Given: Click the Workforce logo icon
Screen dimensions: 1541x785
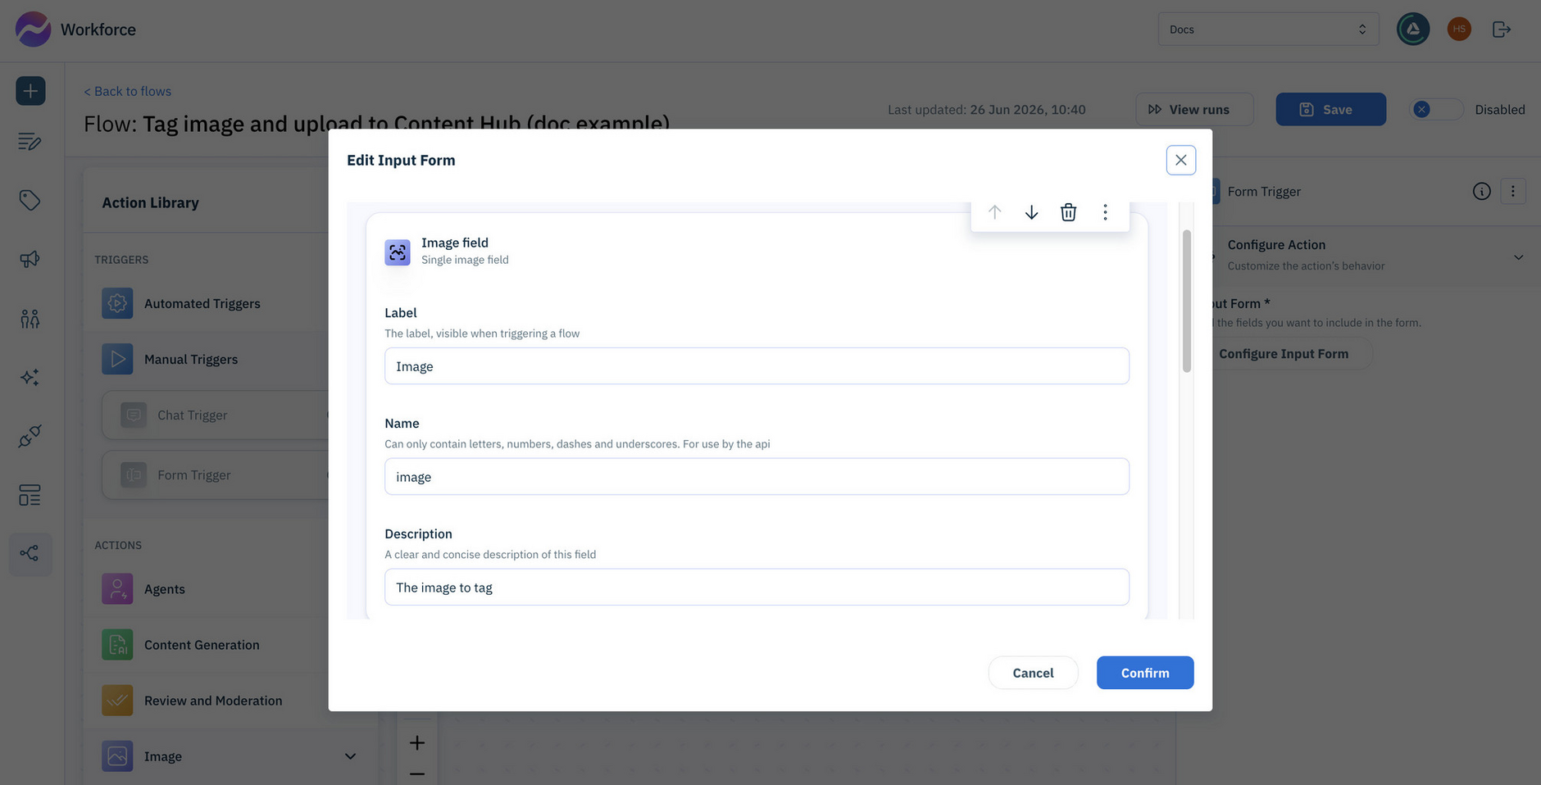Looking at the screenshot, I should coord(33,29).
